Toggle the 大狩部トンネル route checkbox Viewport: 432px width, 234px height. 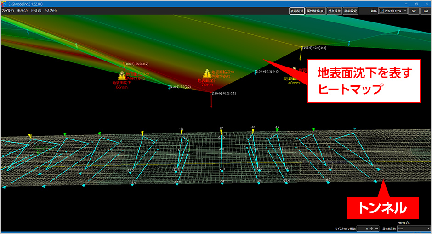click(381, 11)
